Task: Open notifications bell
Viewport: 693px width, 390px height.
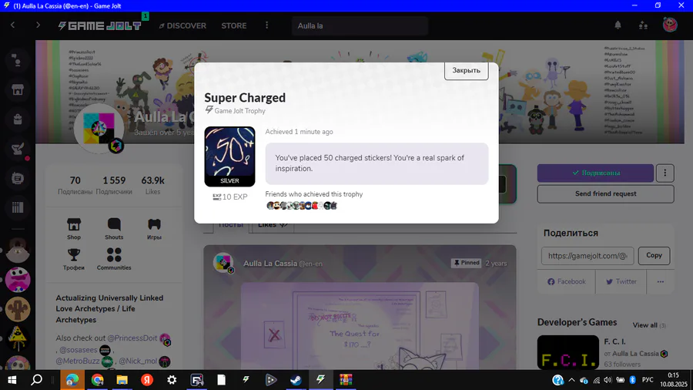Action: (618, 25)
